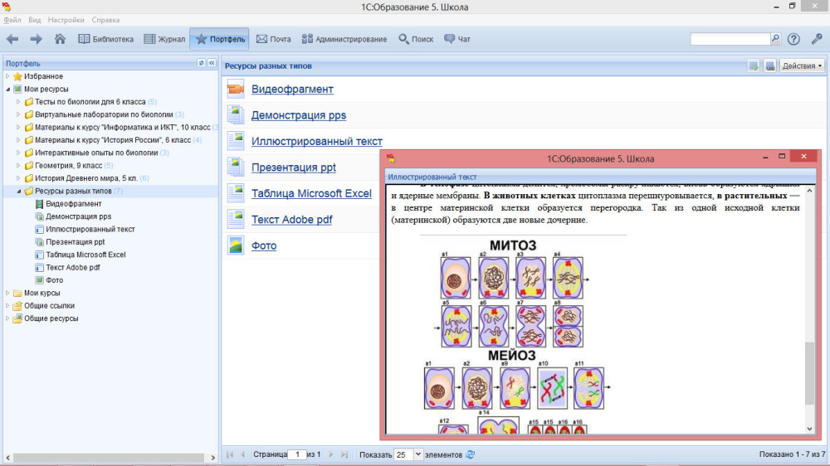Select Иллюстрированный текст in the tree
The image size is (830, 466).
click(90, 229)
